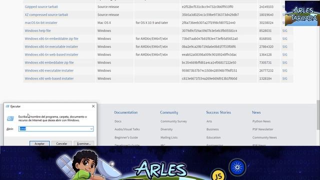Open the Documentation footer heading
Screen dimensions: 320x180
pos(125,112)
